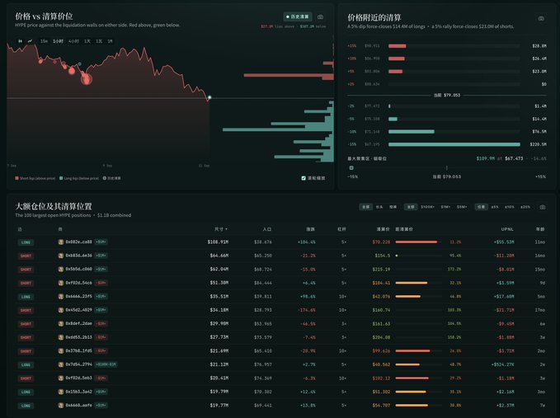
Task: Toggle Long liqs (below price) legend
Action: pos(79,178)
